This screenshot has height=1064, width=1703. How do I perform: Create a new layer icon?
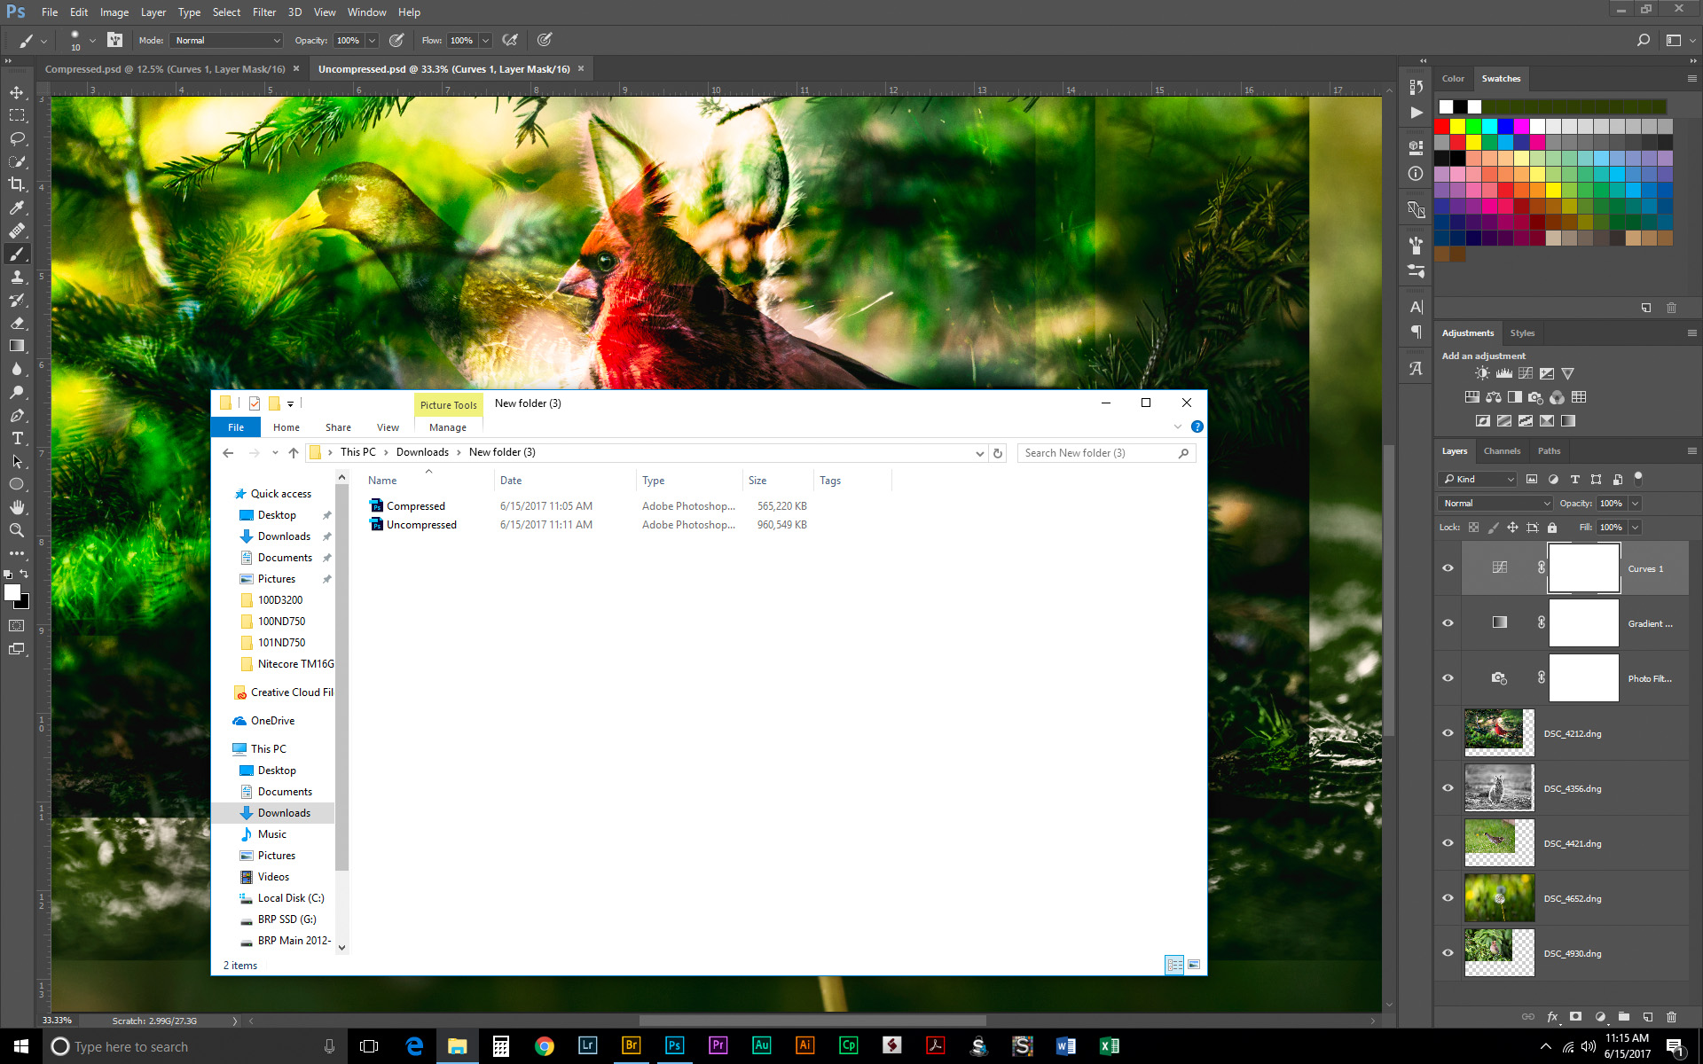(1648, 1017)
